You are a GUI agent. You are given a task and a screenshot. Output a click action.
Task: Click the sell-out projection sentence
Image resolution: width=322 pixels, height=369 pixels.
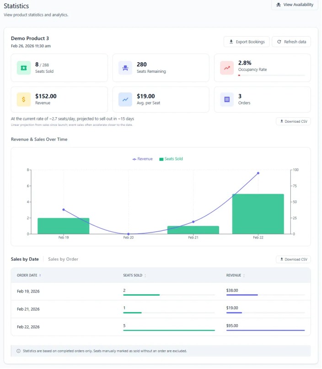[72, 119]
